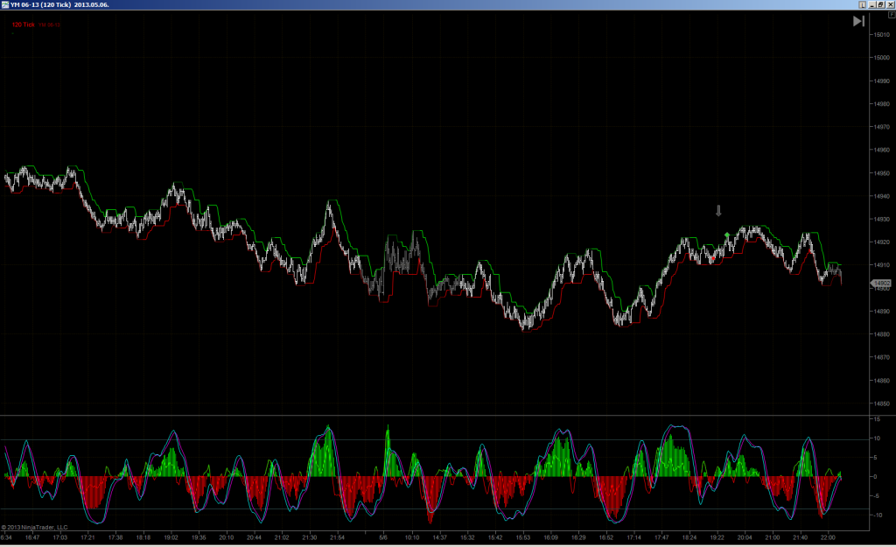
Task: Click the 19:22 time axis label
Action: [717, 537]
